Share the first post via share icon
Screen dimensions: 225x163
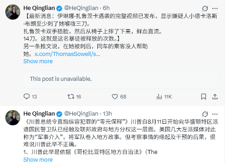point(215,97)
